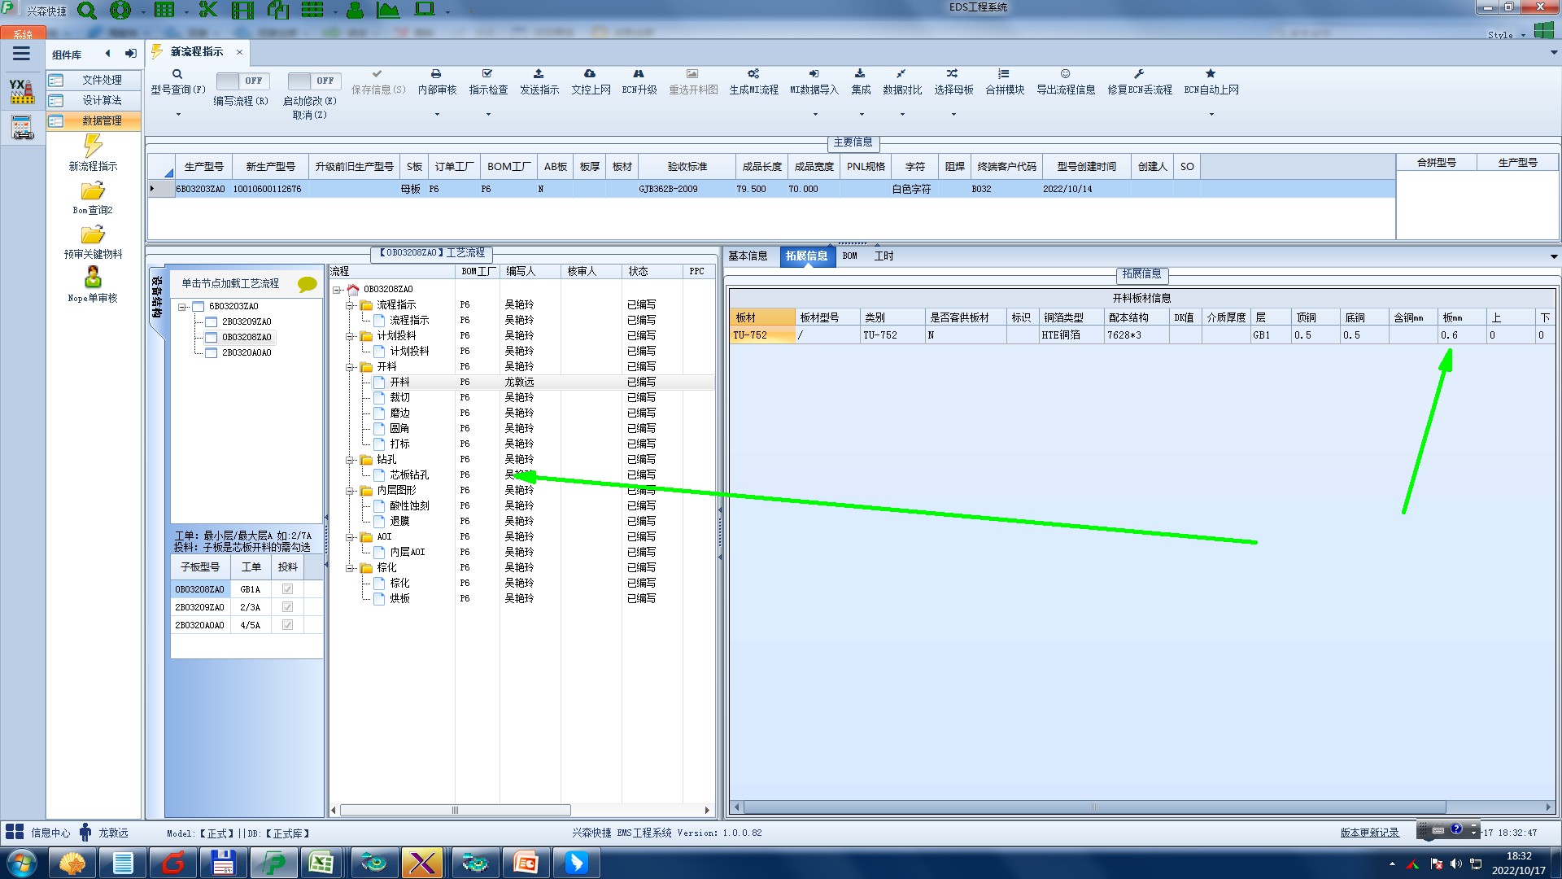Click the process tree horizontal scrollbar
The width and height of the screenshot is (1562, 879).
[456, 811]
